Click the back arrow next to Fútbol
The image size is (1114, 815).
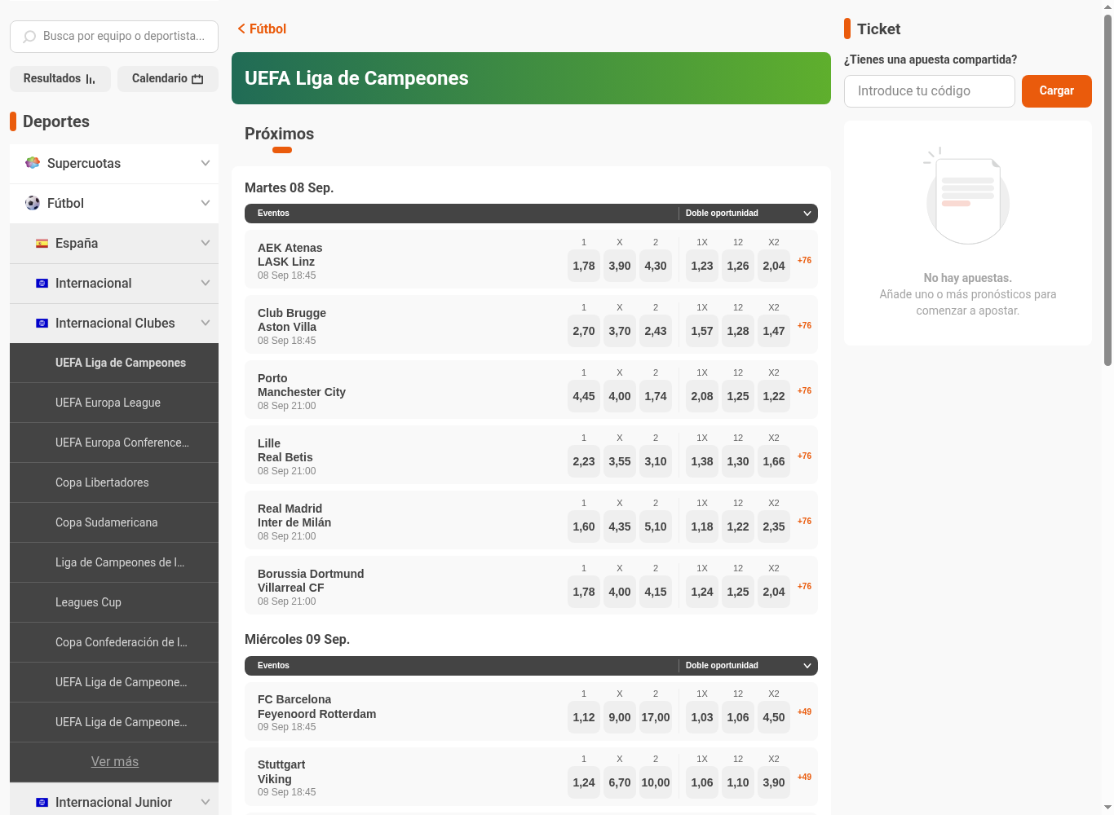click(241, 29)
